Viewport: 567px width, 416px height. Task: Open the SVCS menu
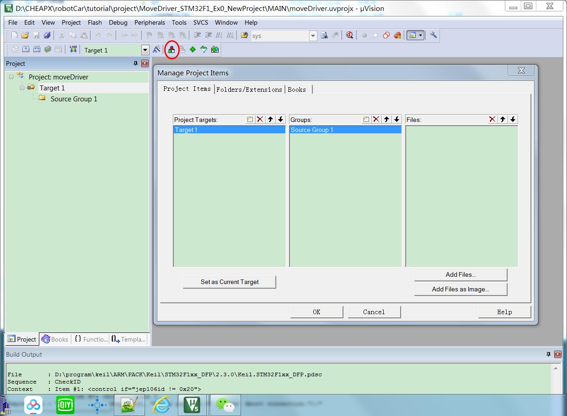[200, 22]
